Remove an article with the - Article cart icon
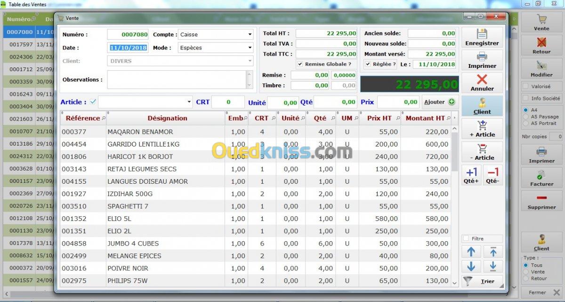 click(x=482, y=152)
